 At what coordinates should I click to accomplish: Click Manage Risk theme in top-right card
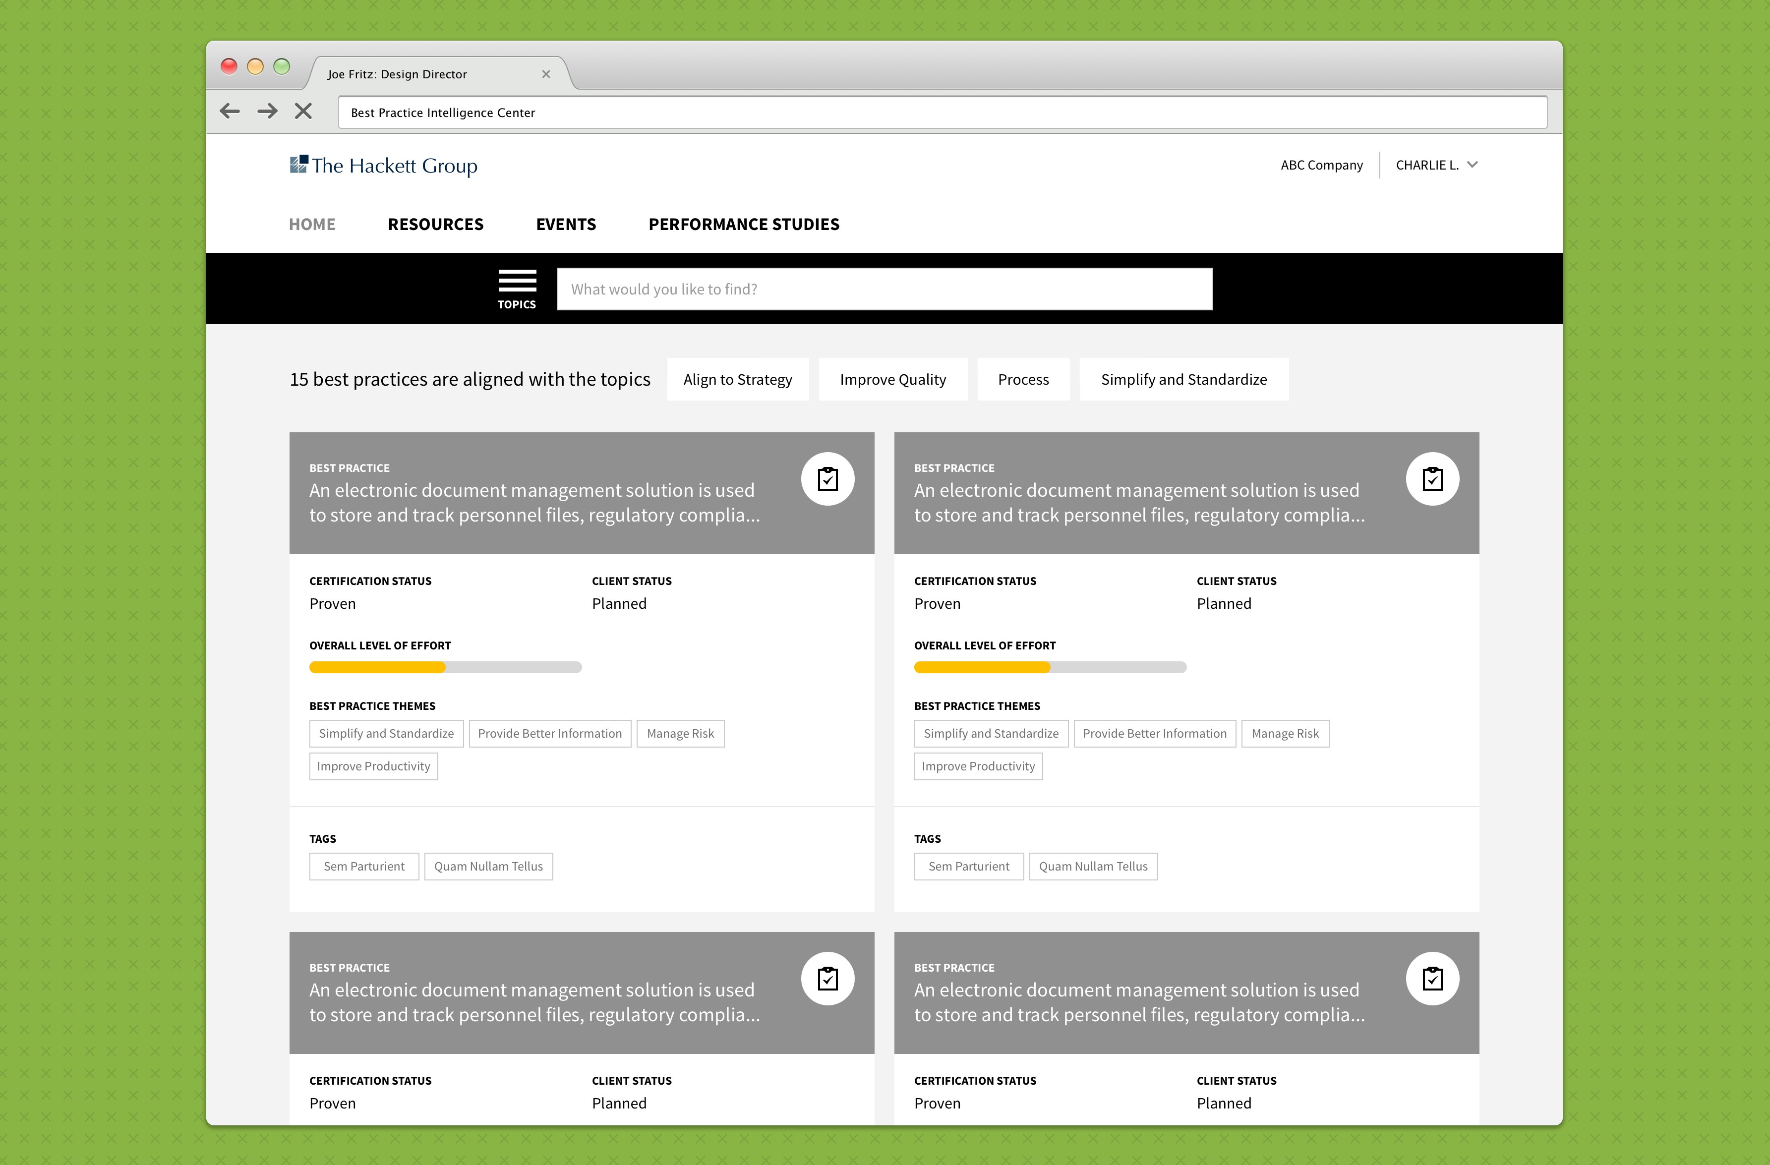click(x=1285, y=734)
